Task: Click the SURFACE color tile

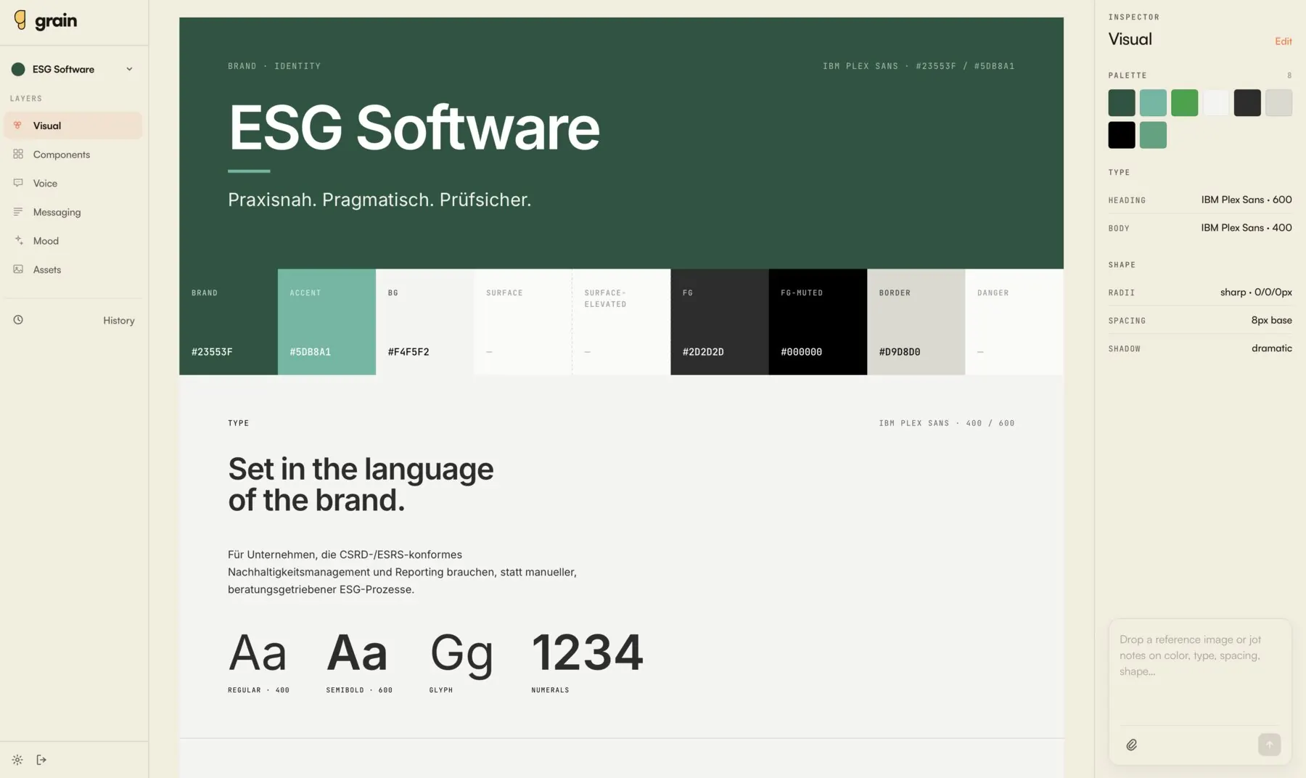Action: (523, 322)
